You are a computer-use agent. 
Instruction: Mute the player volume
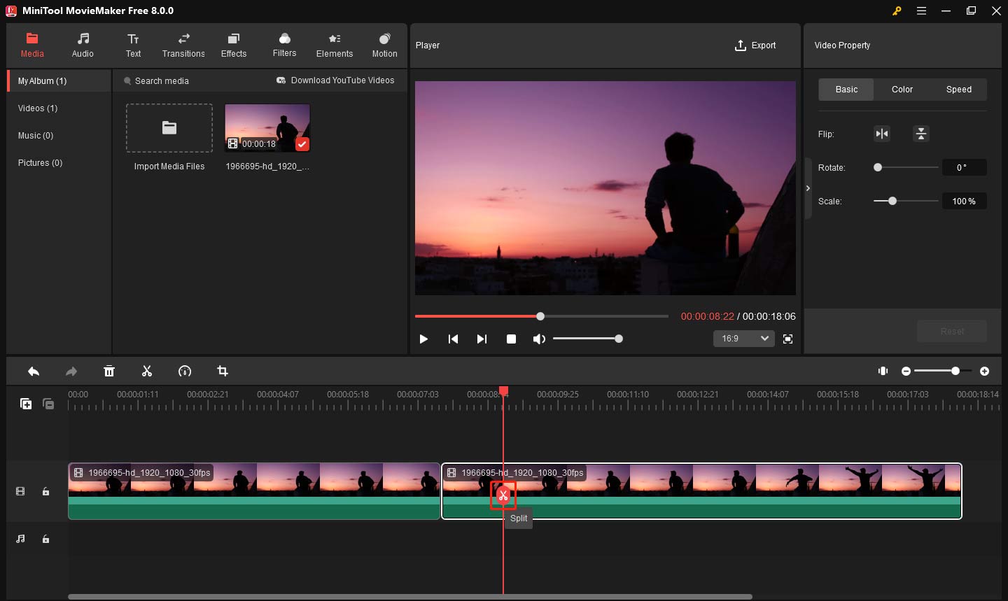(x=539, y=339)
